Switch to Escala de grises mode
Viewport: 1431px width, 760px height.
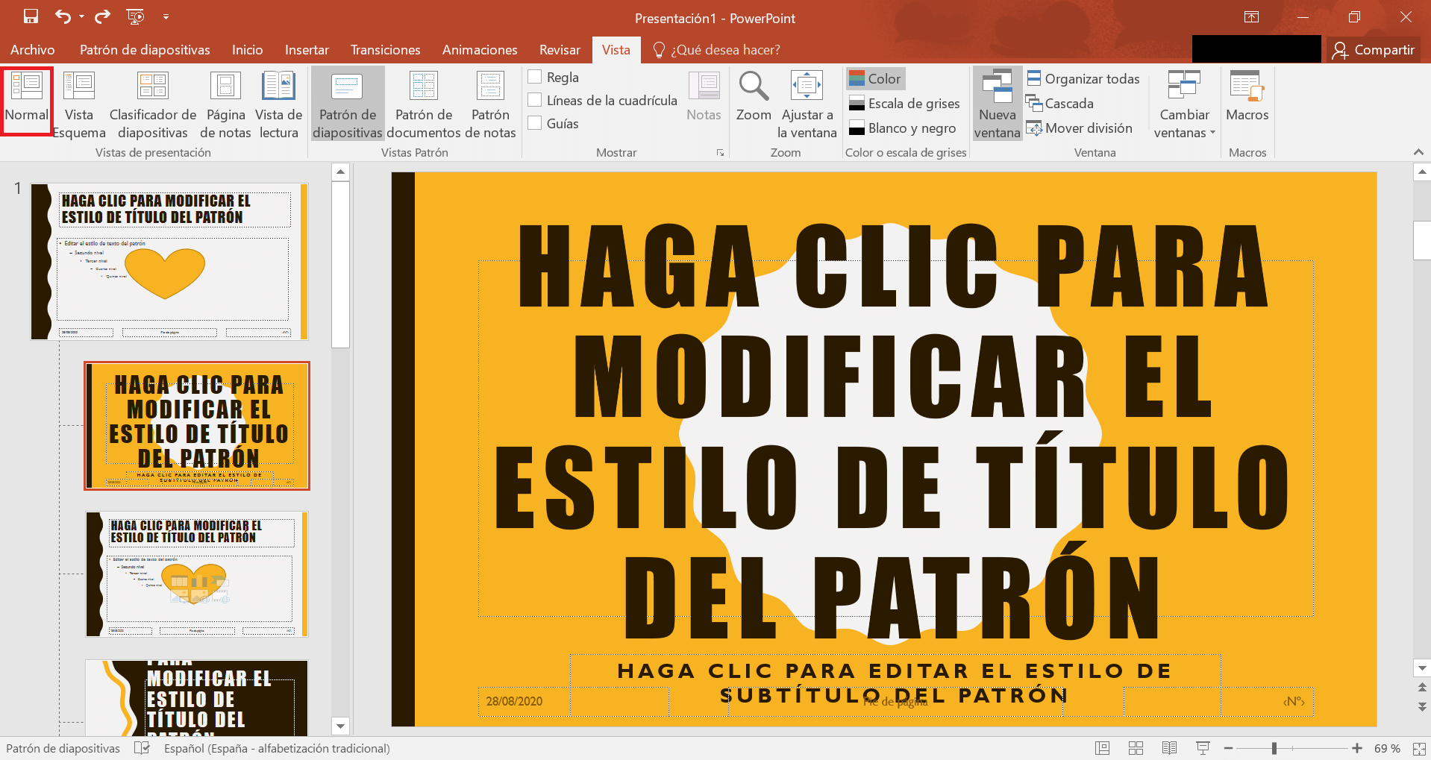[904, 104]
